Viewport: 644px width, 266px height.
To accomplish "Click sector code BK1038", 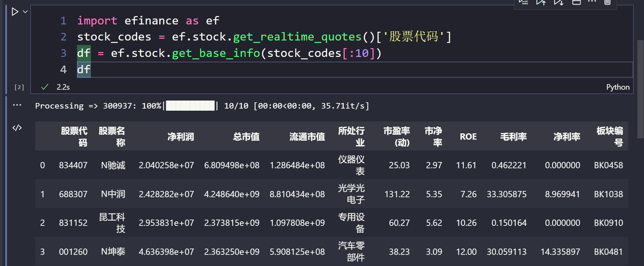I will 608,194.
